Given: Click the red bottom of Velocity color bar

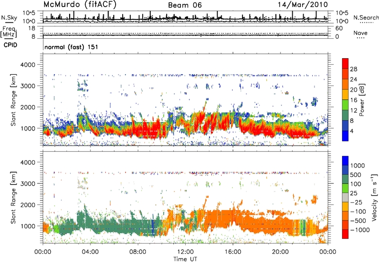Looking at the screenshot, I should click(345, 234).
